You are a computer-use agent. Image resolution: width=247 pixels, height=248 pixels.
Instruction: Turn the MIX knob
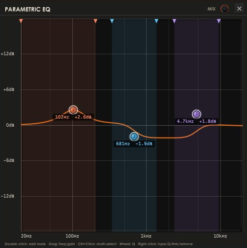[x=225, y=9]
